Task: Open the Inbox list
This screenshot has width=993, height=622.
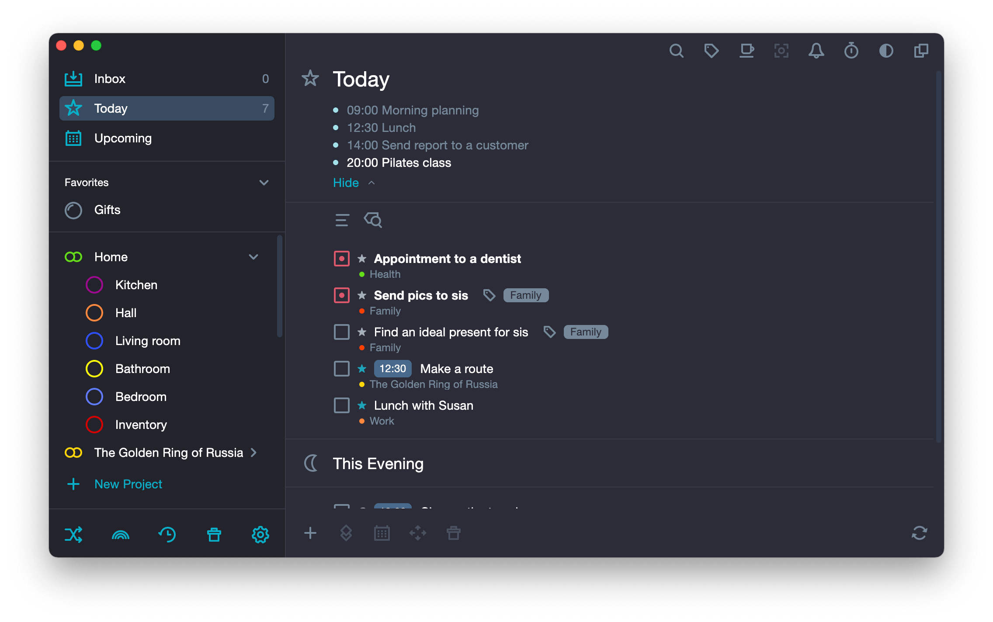Action: (x=167, y=79)
